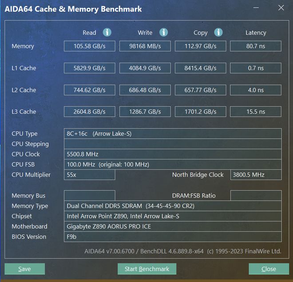Select the L2 Cache Latency value 4.0 ns
Image resolution: width=293 pixels, height=282 pixels.
(x=256, y=90)
